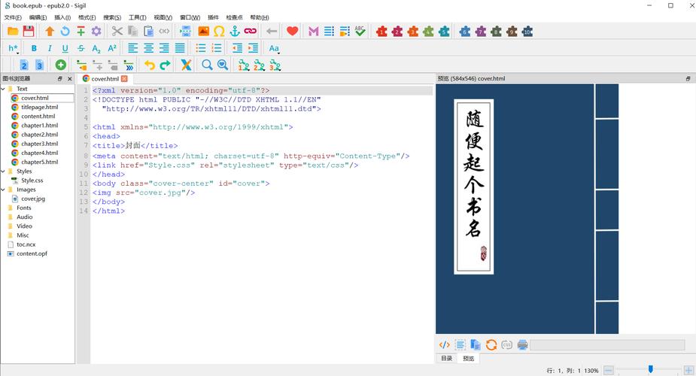Collapse the Styles folder

(x=3, y=171)
